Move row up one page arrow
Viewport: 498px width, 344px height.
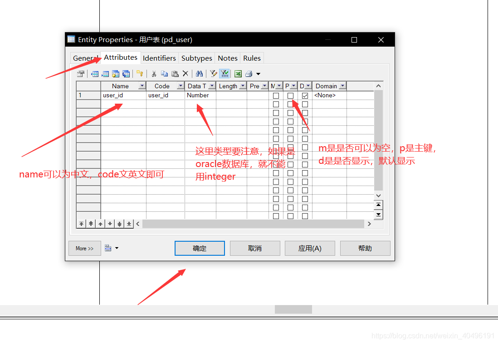pos(91,224)
